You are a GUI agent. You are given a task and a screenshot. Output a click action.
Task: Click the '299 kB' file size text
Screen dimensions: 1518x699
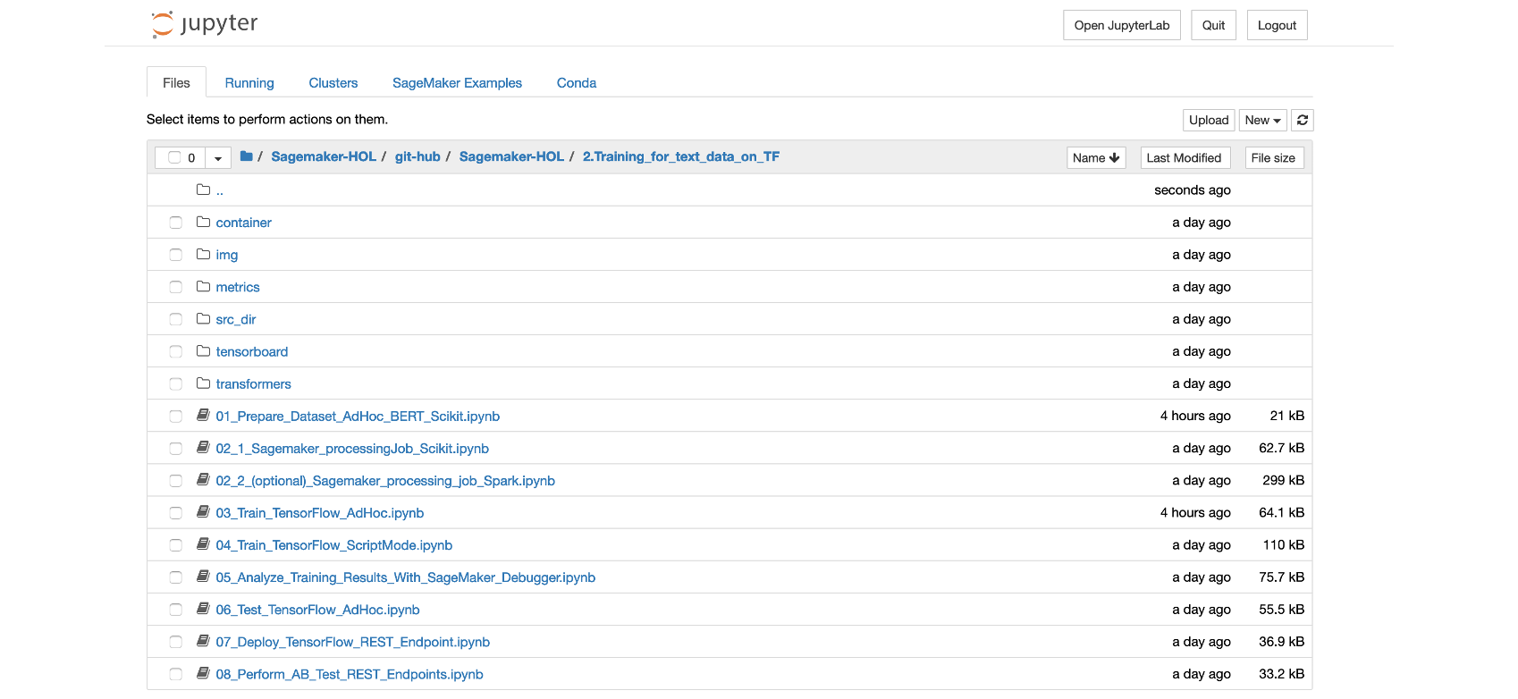coord(1283,480)
